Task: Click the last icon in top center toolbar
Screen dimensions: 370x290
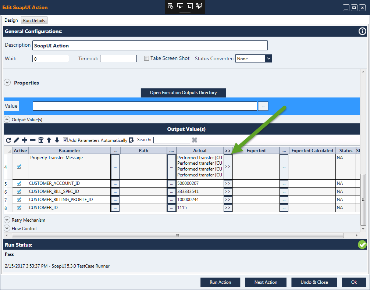Action: [199, 7]
